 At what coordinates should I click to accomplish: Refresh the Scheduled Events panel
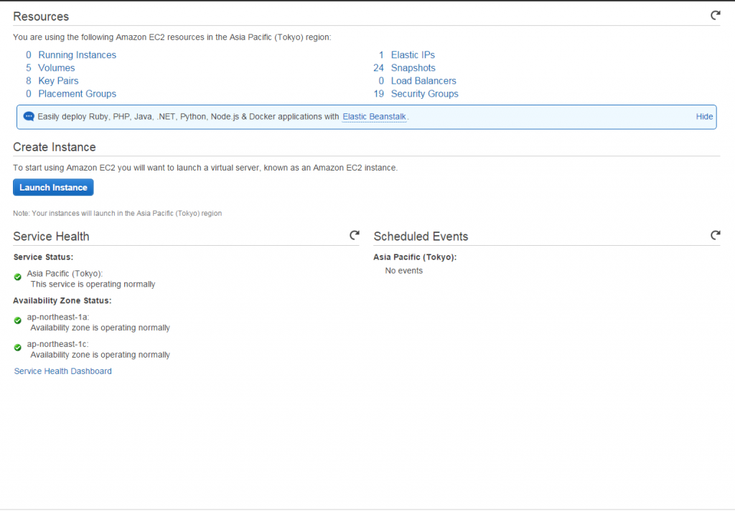715,235
